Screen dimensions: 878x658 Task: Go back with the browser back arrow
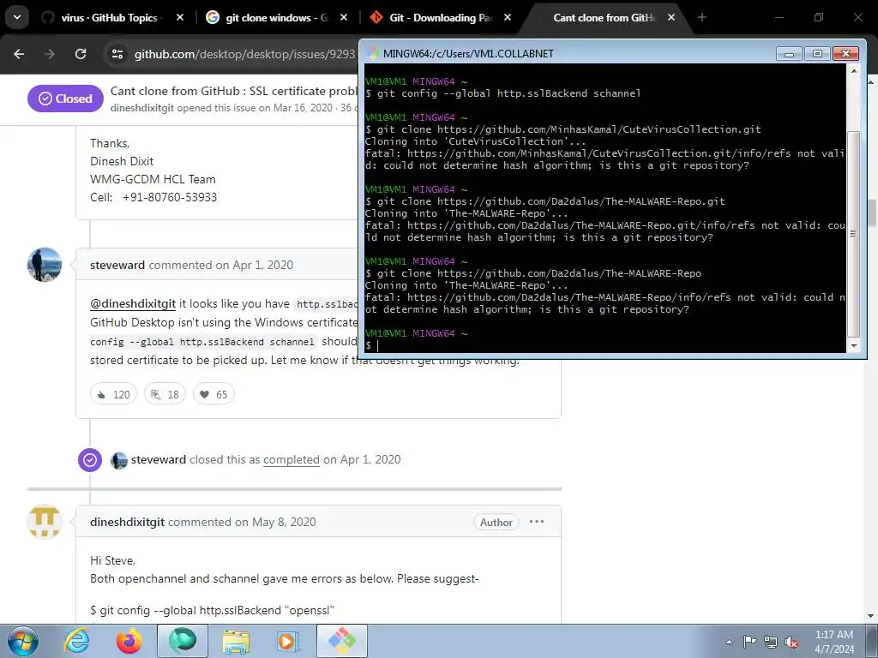19,54
